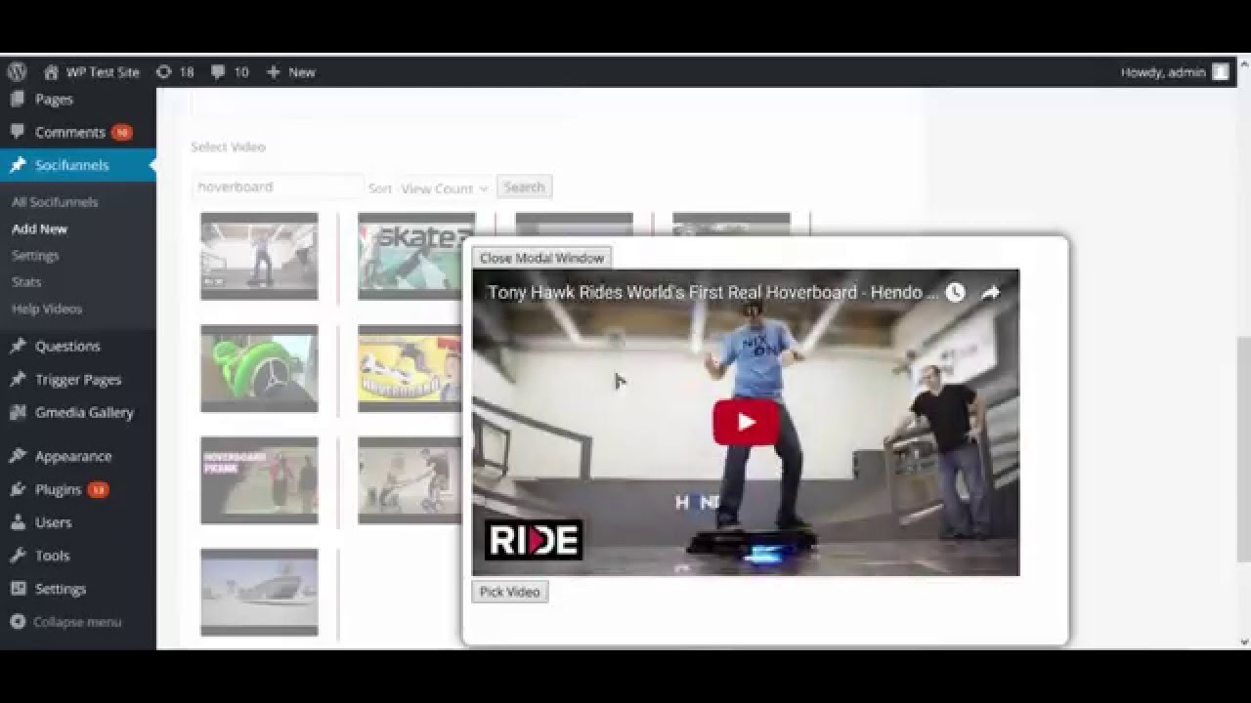Image resolution: width=1251 pixels, height=703 pixels.
Task: Click the Trigger Pages pin icon
Action: pos(17,379)
